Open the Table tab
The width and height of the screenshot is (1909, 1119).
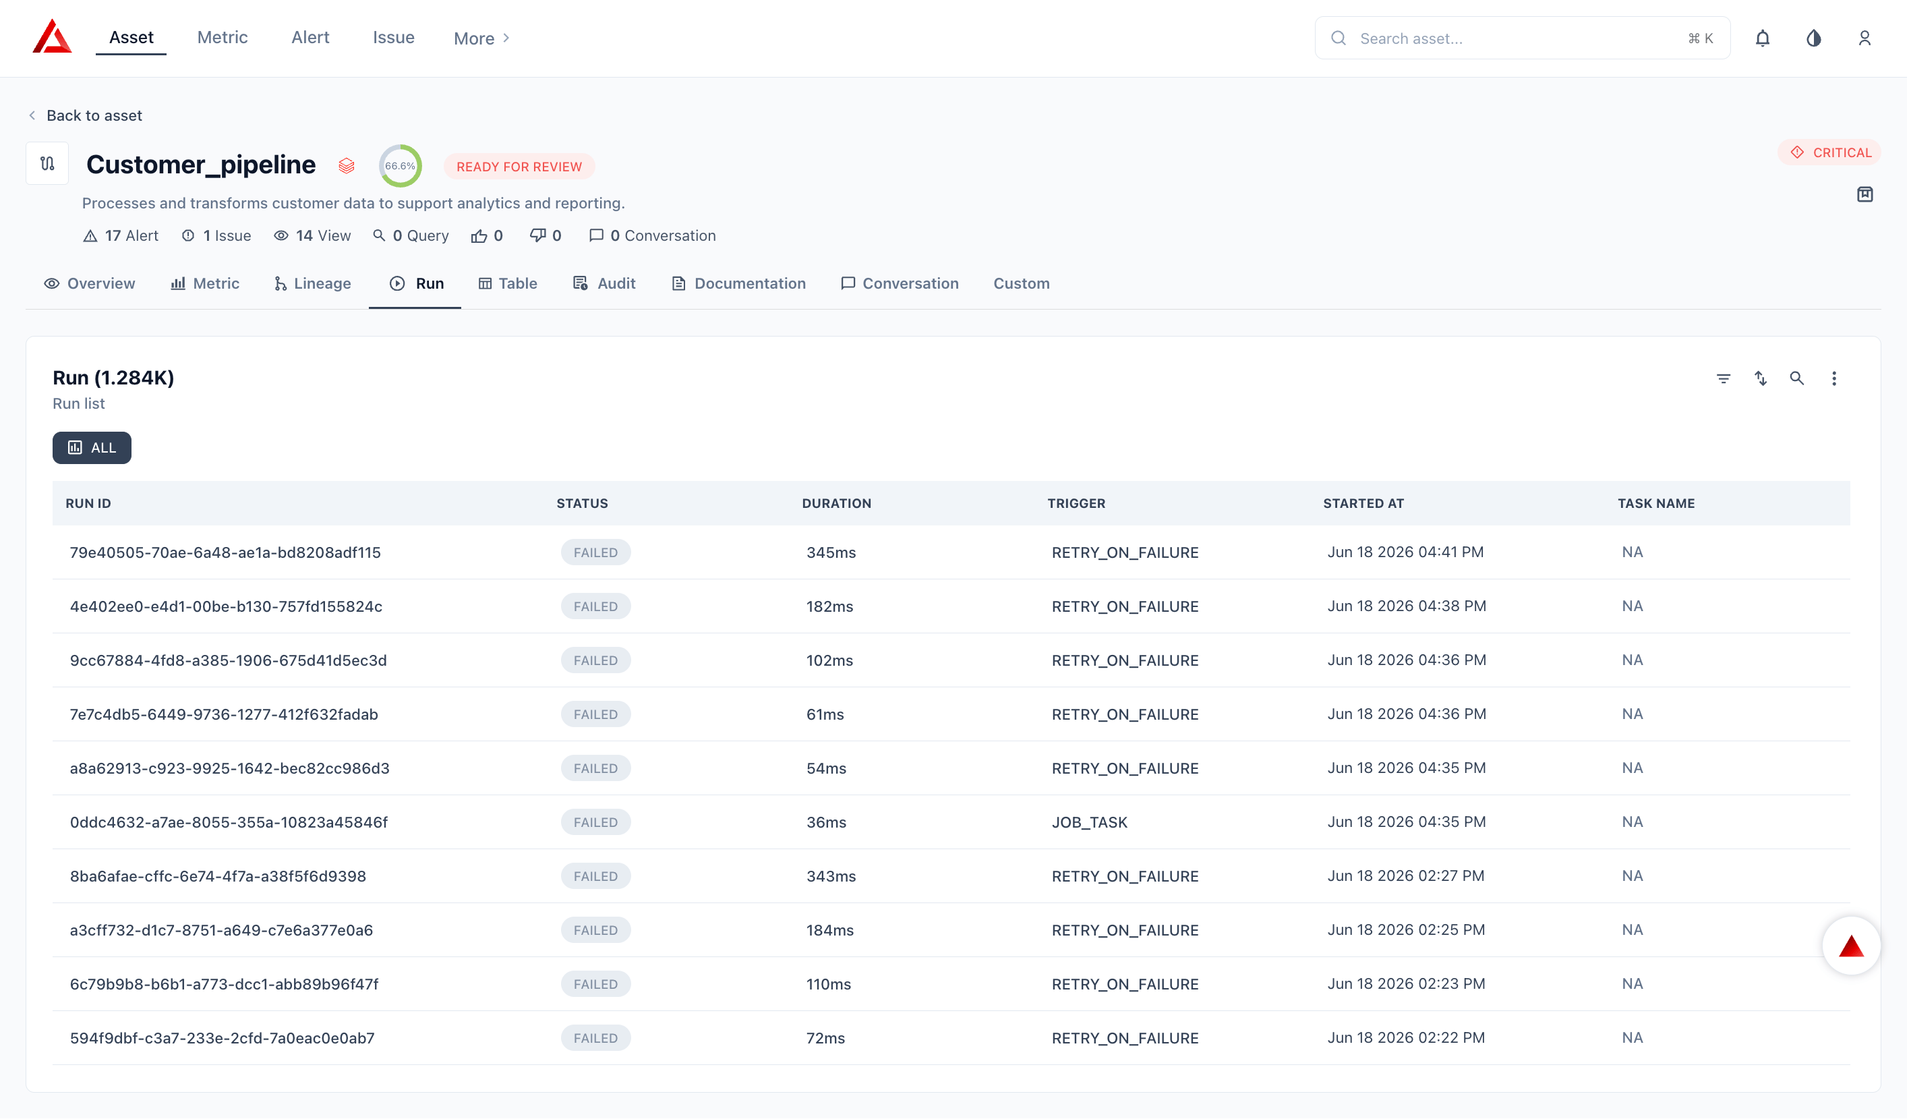click(508, 283)
